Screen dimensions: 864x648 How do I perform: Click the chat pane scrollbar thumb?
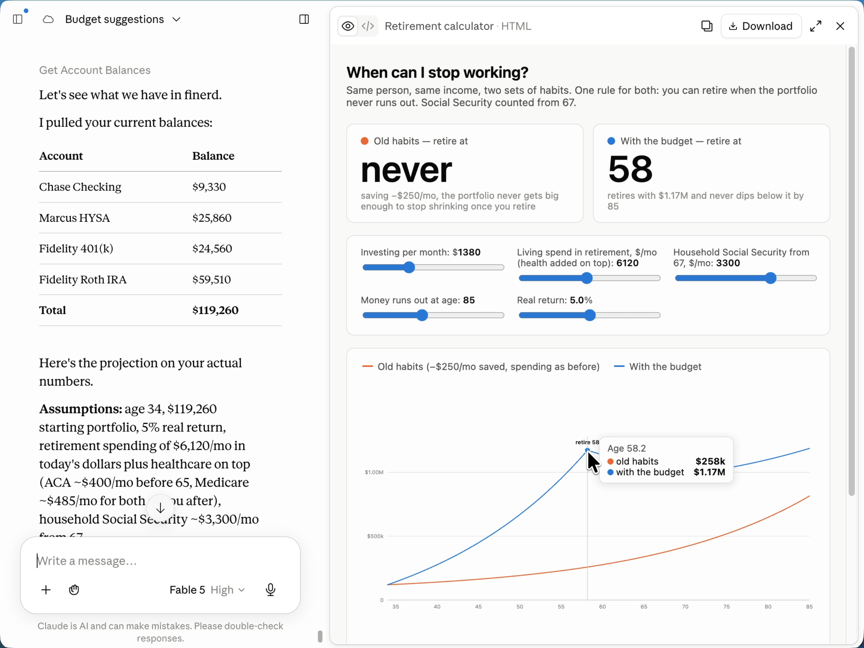pyautogui.click(x=320, y=636)
